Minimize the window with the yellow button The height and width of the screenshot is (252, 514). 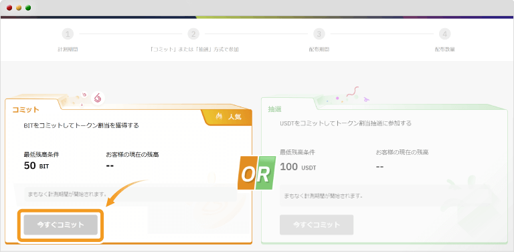[x=19, y=7]
